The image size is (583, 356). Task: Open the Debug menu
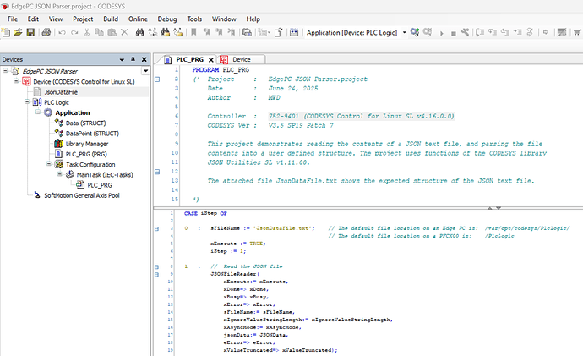(x=167, y=19)
